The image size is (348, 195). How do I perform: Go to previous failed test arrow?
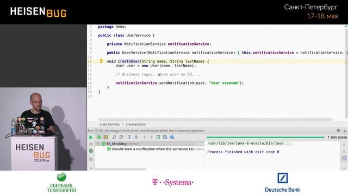(x=145, y=137)
